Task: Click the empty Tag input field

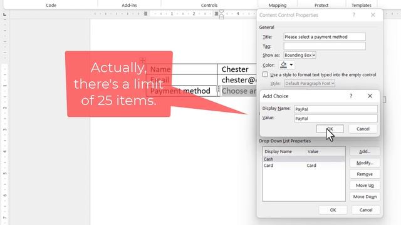Action: tap(325, 46)
